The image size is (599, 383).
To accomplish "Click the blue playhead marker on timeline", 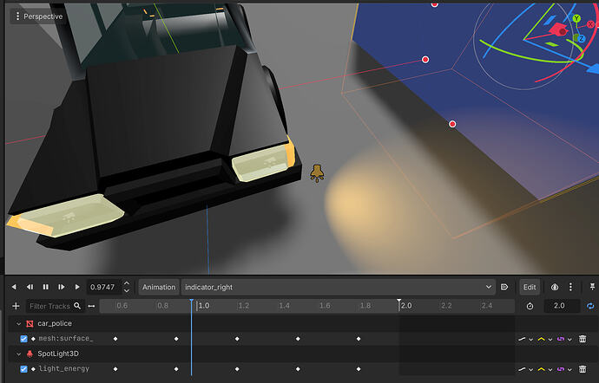I will coord(191,302).
